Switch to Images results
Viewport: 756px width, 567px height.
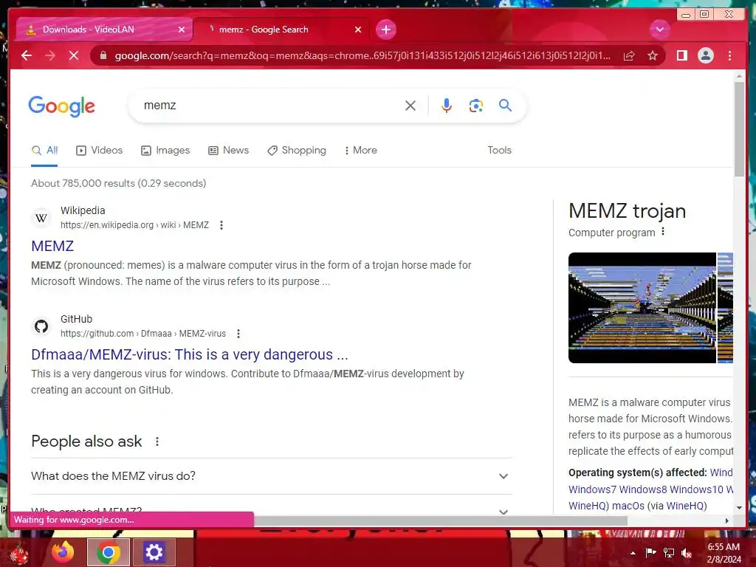165,151
